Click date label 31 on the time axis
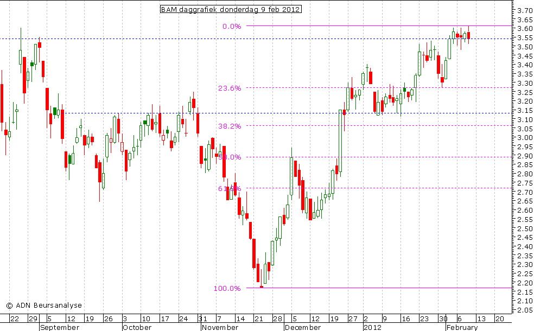534x331 pixels. click(202, 319)
